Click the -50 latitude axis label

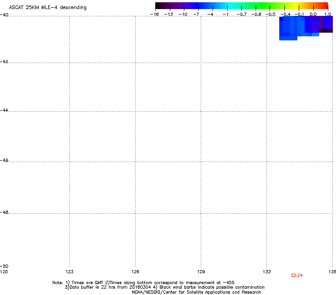[x=4, y=266]
